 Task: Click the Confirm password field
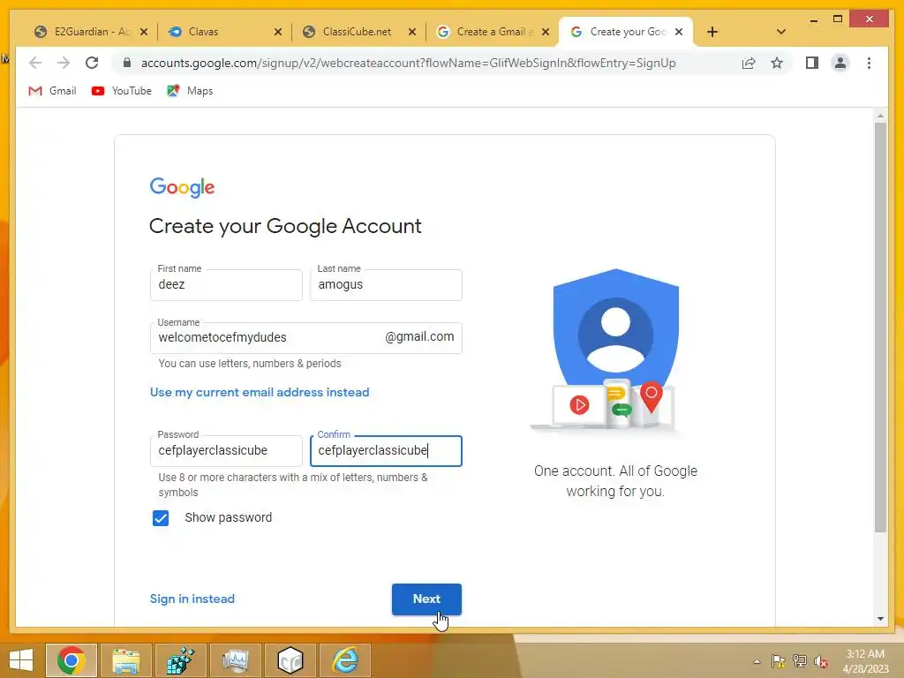[386, 451]
